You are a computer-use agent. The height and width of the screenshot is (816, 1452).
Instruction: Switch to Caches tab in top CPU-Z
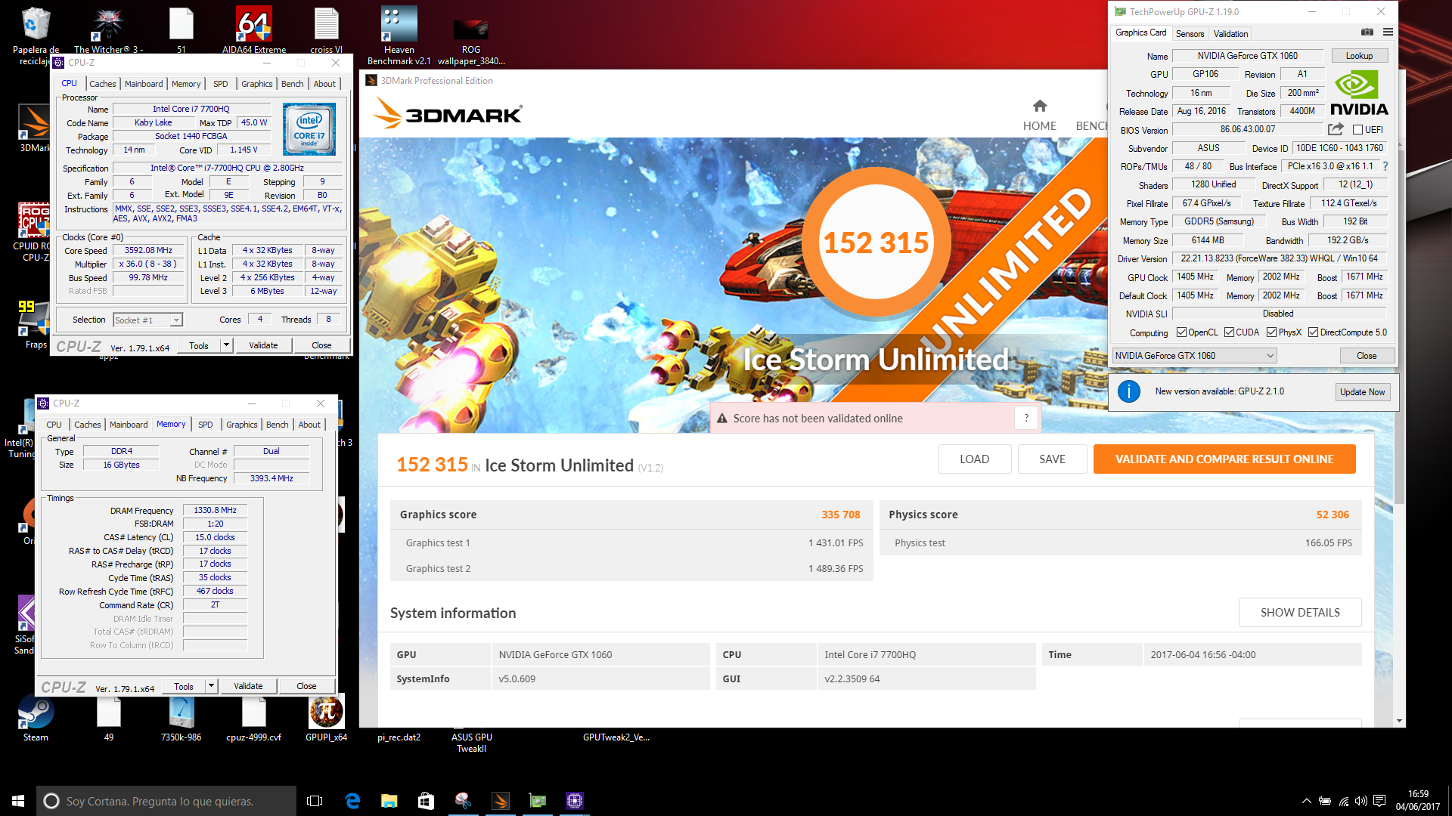103,84
